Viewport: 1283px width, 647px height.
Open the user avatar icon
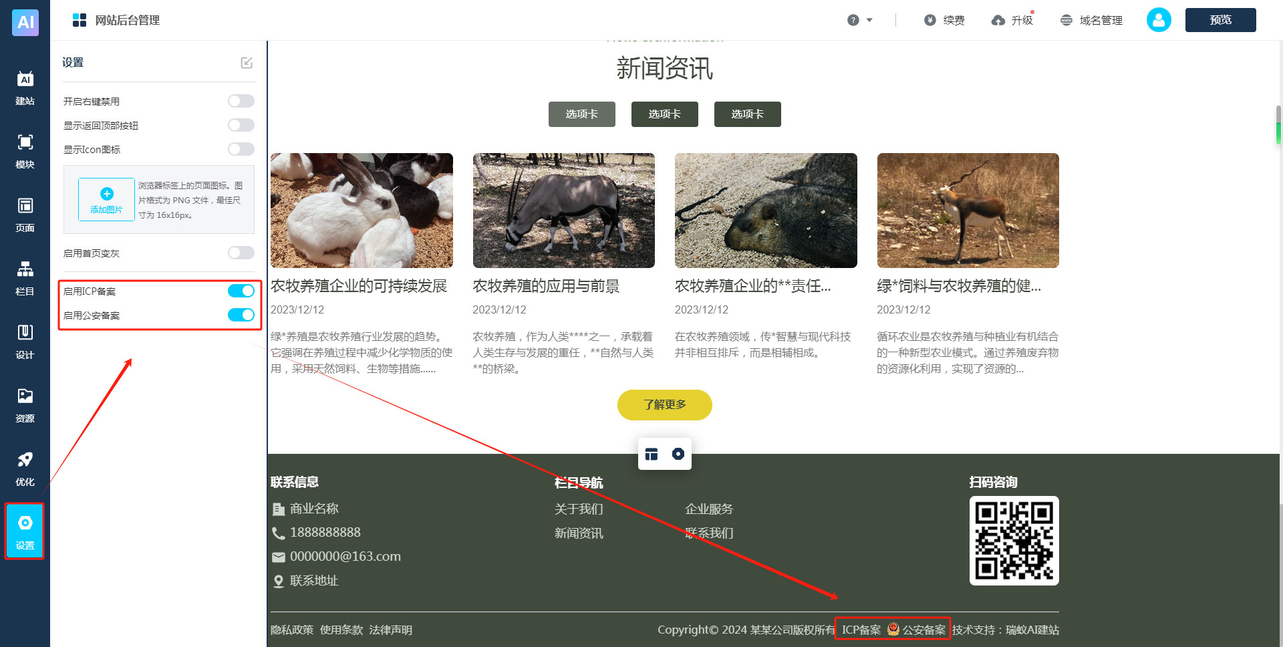[x=1159, y=20]
